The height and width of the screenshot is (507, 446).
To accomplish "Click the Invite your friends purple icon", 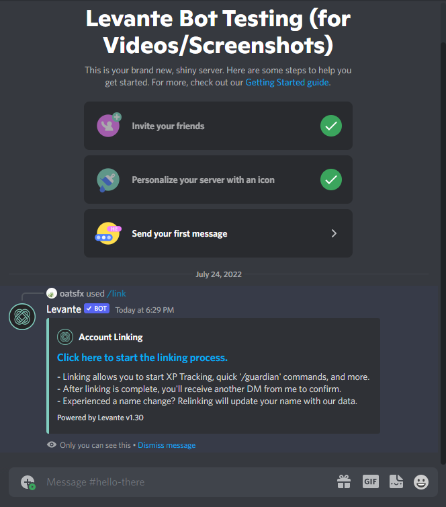I will click(x=109, y=125).
